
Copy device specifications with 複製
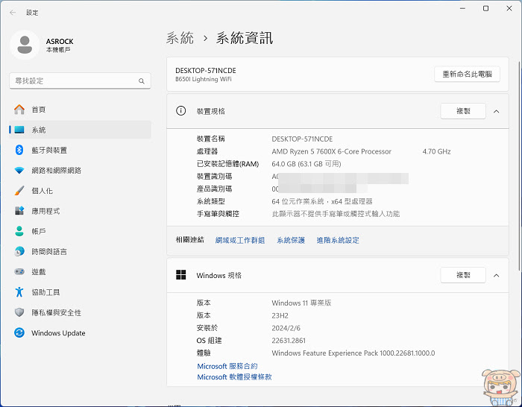point(463,111)
